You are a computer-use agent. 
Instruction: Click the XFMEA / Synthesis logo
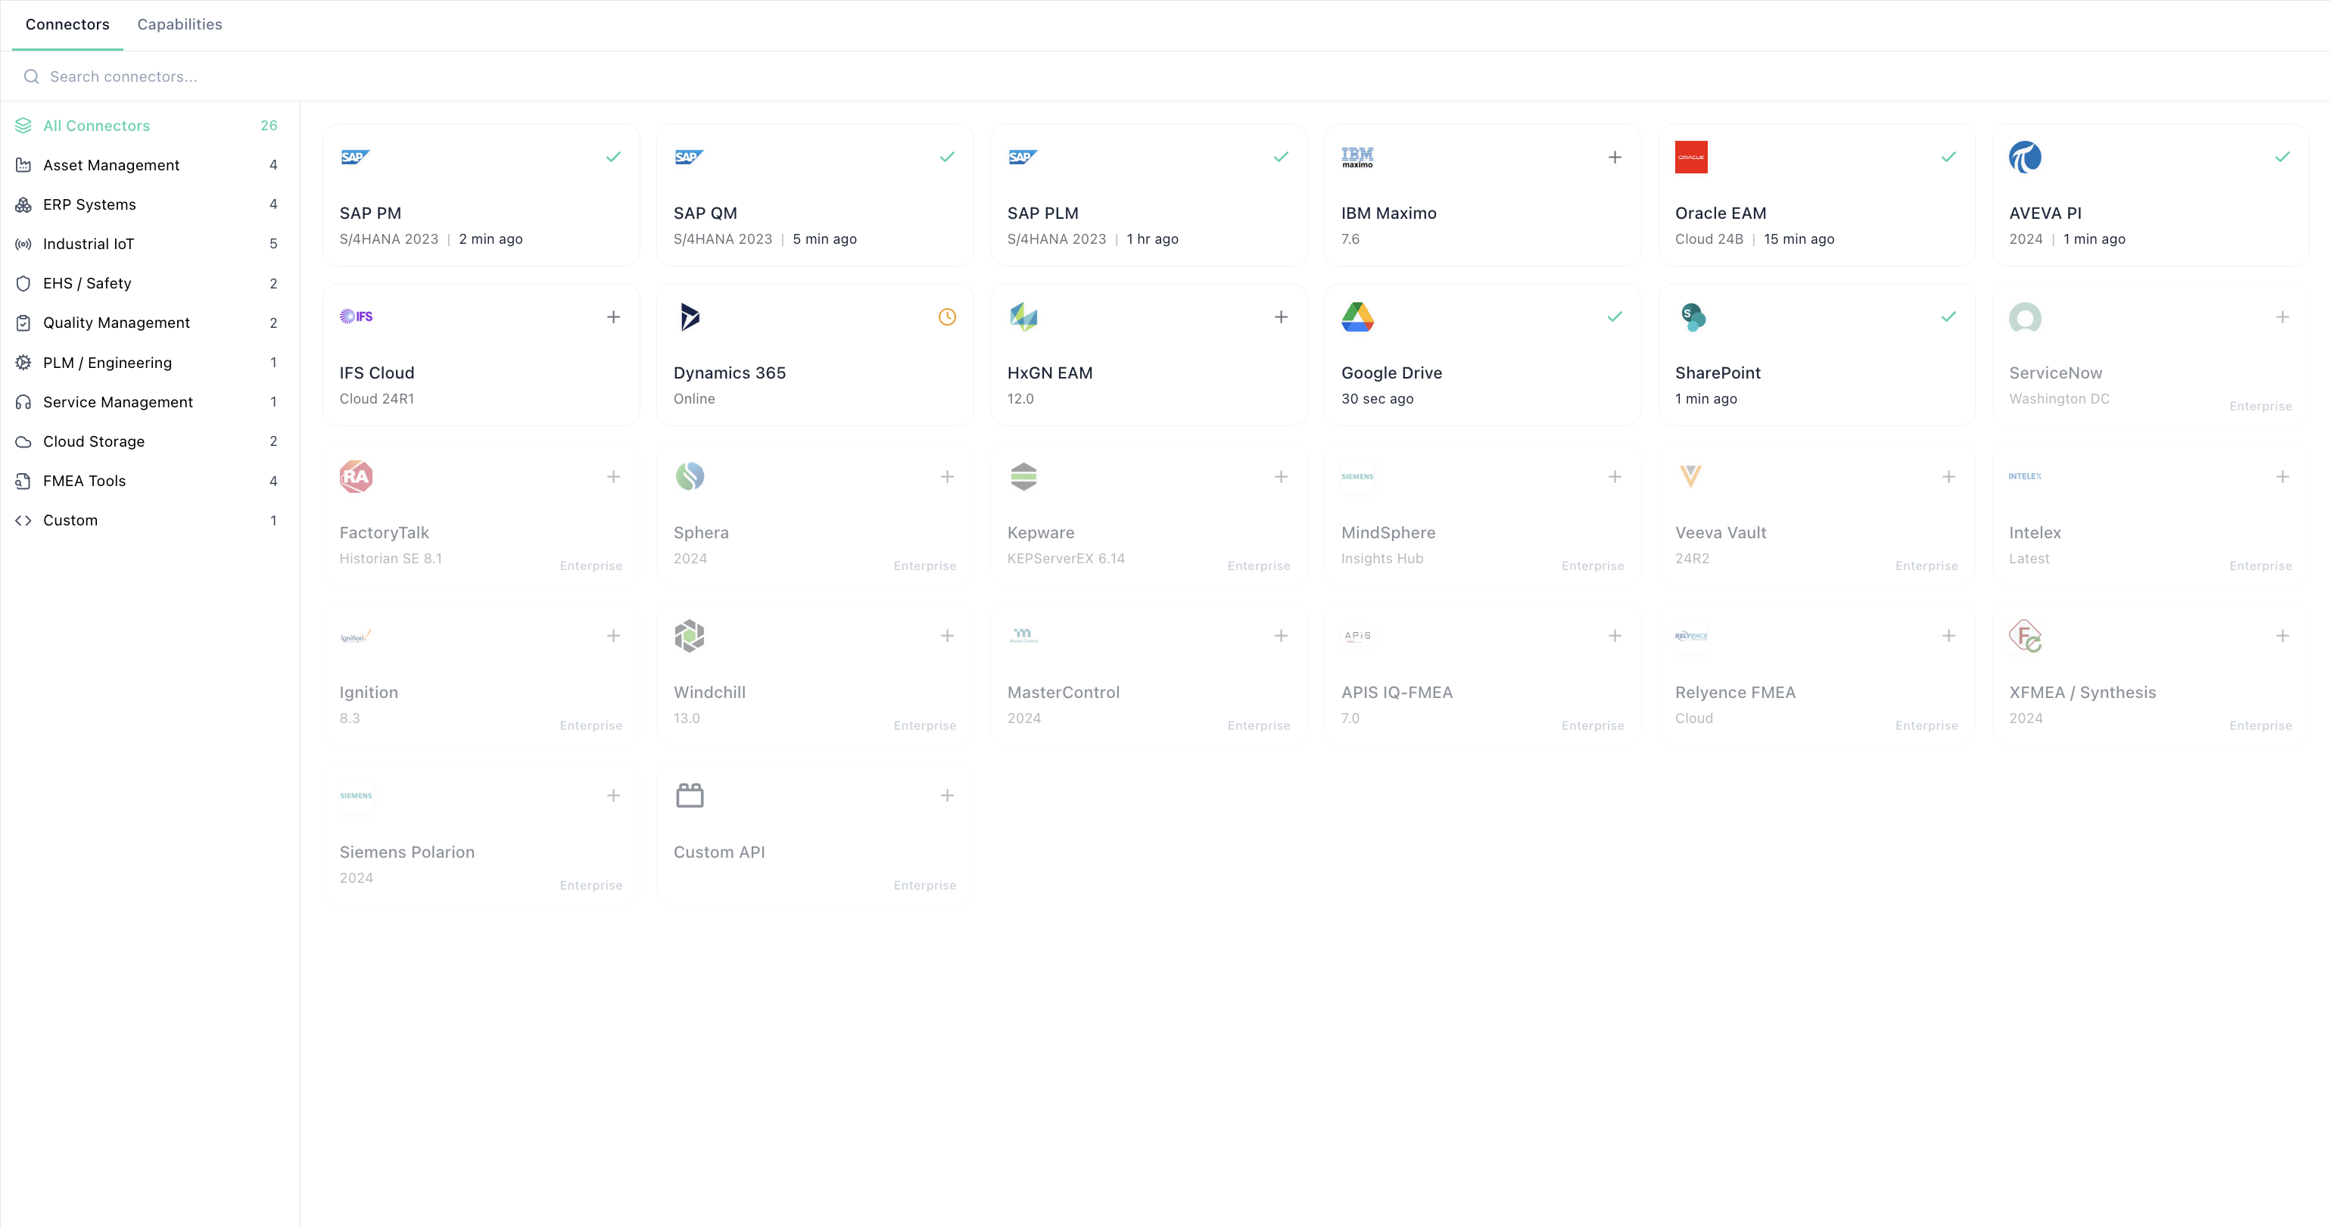pyautogui.click(x=2025, y=636)
